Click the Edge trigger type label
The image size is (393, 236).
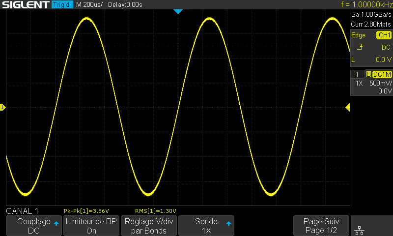[x=358, y=35]
